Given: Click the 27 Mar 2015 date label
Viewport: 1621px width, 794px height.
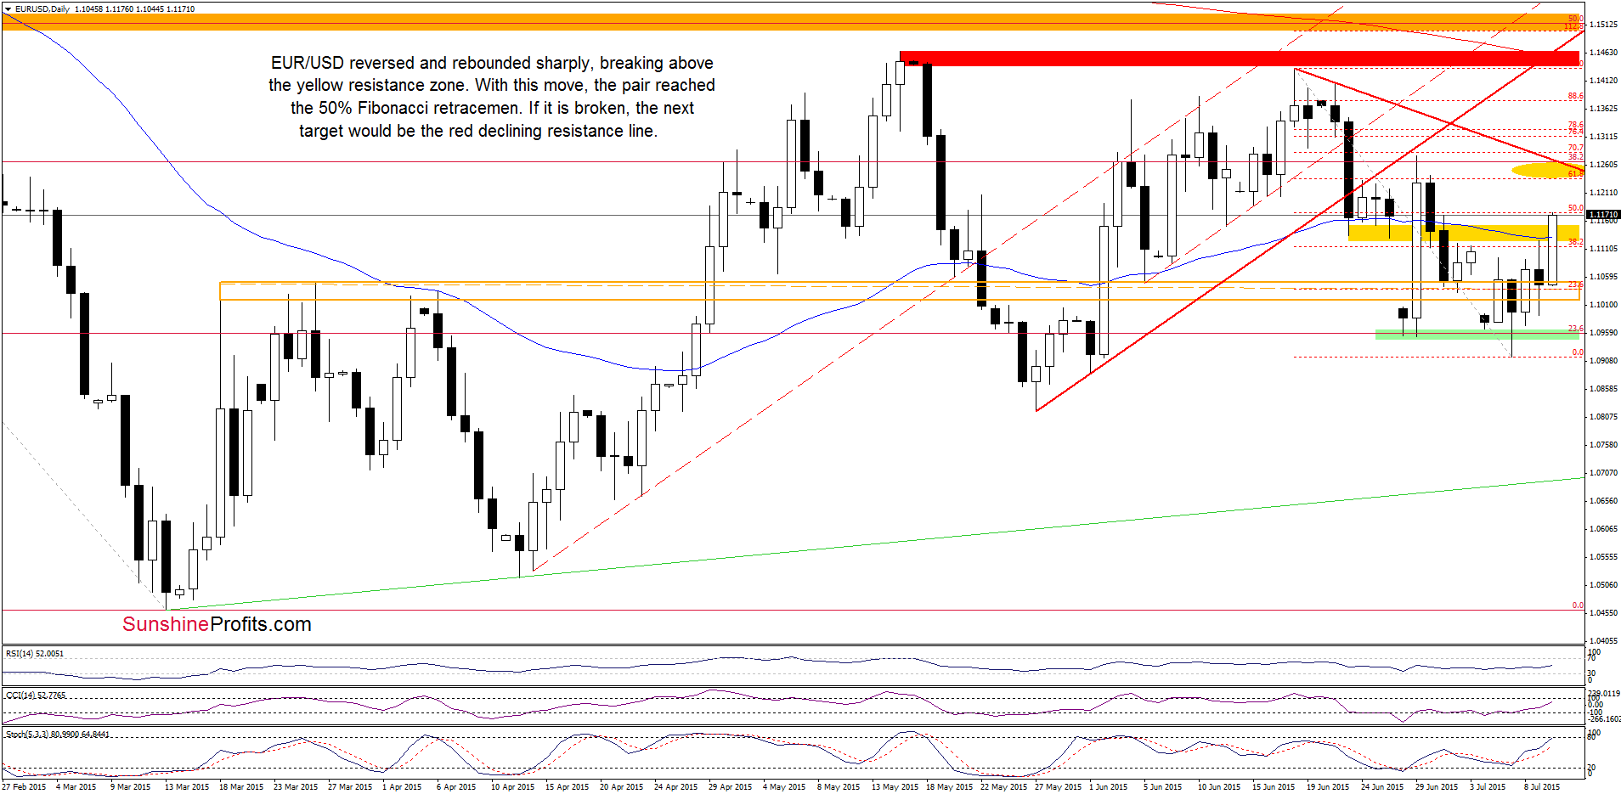Looking at the screenshot, I should [x=350, y=787].
